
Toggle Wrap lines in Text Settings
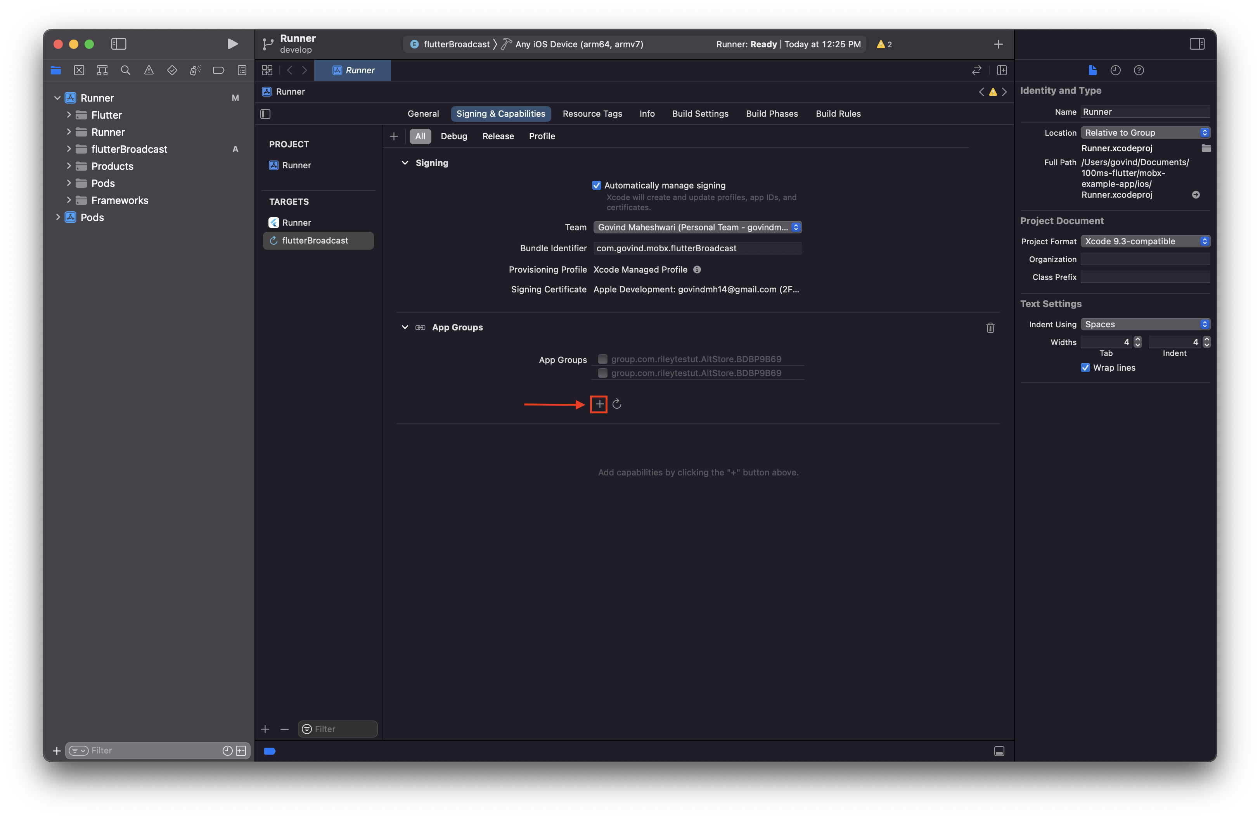click(1085, 367)
